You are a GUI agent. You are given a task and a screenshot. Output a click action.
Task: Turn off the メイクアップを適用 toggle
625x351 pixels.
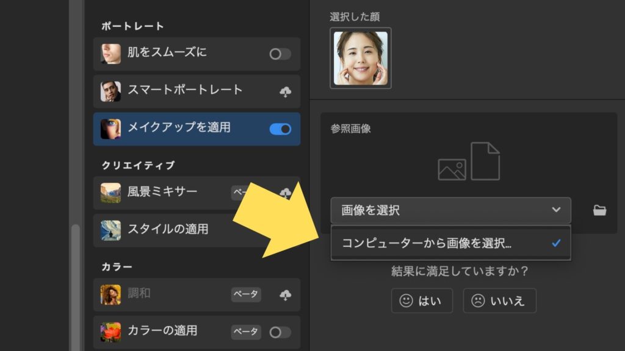pos(280,129)
